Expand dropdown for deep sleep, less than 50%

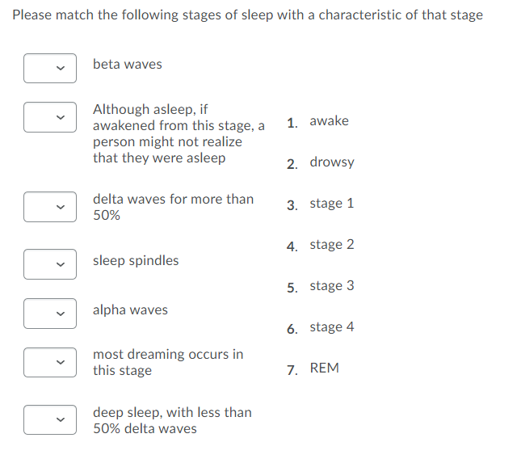coord(49,419)
